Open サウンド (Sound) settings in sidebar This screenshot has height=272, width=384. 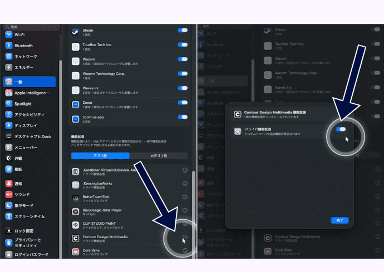click(x=22, y=194)
